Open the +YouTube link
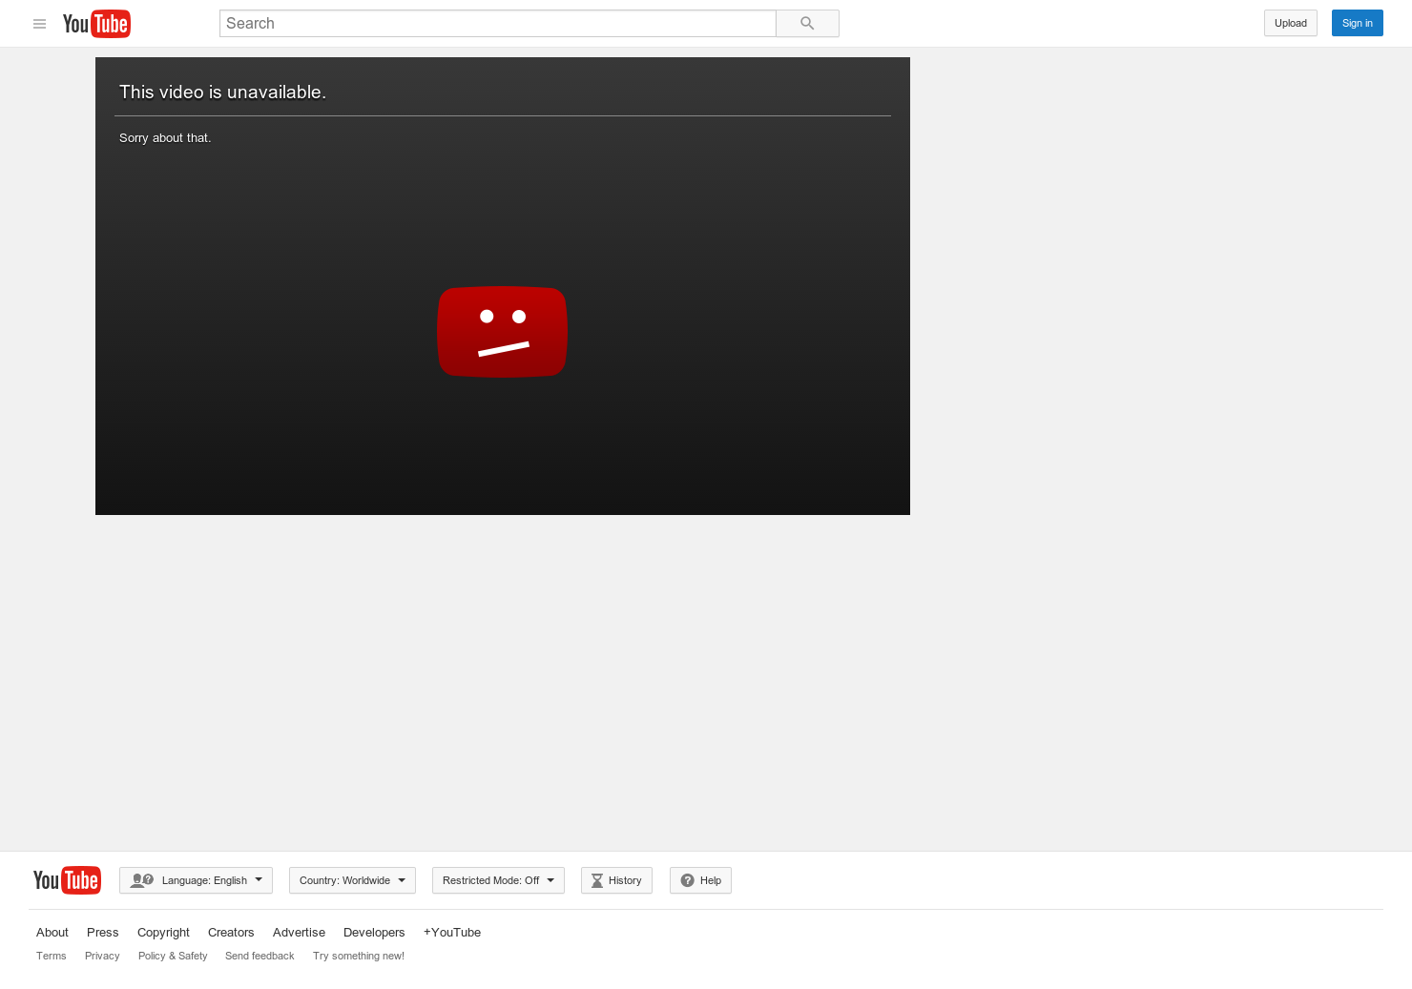This screenshot has width=1412, height=989. [452, 933]
